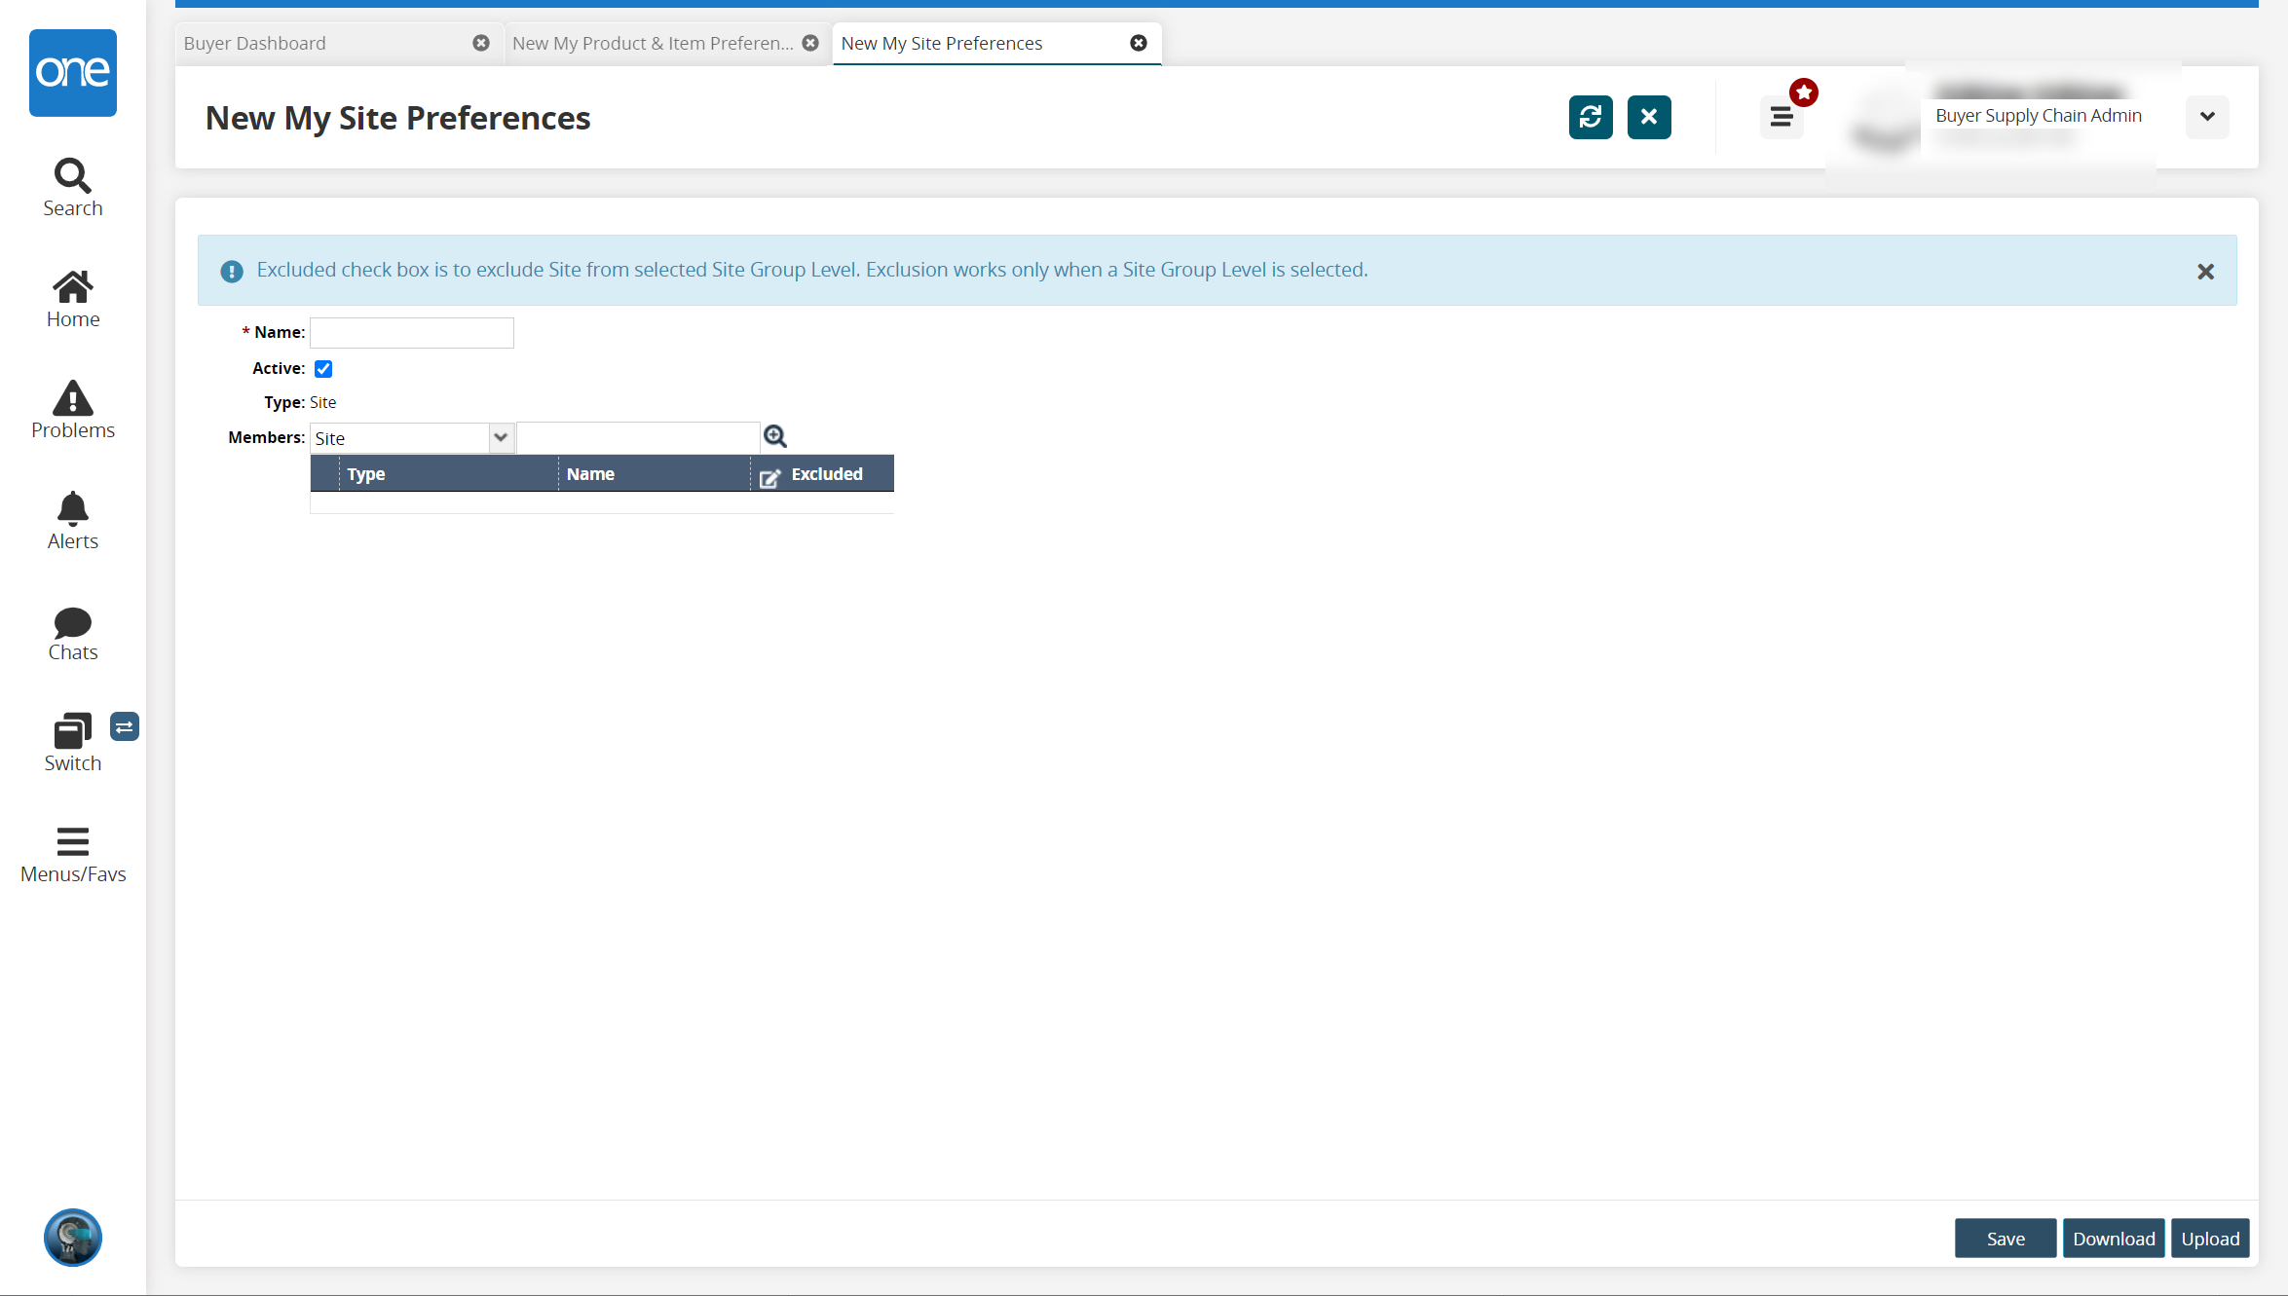Click into the Name input field
The width and height of the screenshot is (2288, 1296).
pyautogui.click(x=411, y=333)
